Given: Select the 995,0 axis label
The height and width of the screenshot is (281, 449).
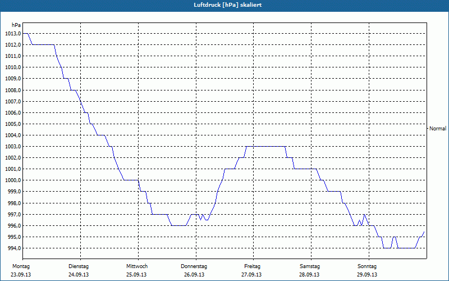Looking at the screenshot, I should pyautogui.click(x=14, y=237).
